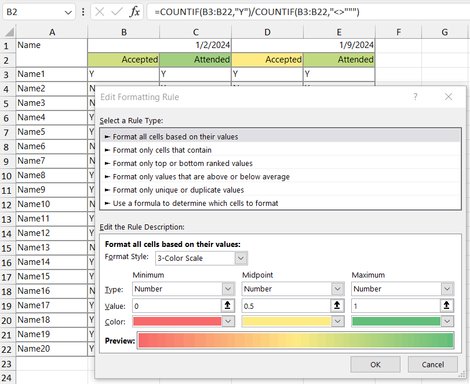
Task: Click cell 'Name10'
Action: [52, 204]
